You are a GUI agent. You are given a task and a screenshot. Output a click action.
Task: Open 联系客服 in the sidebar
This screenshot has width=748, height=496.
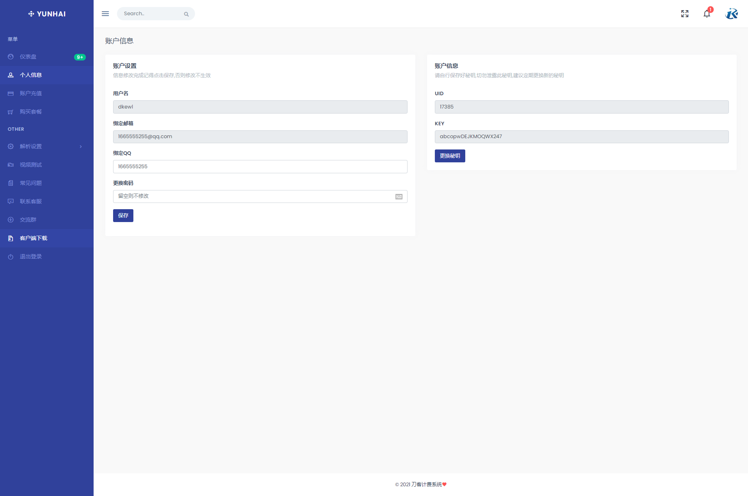coord(31,201)
